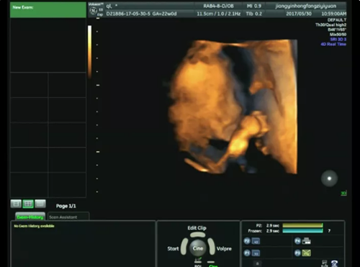This screenshot has width=360, height=267.
Task: Click the Frozen cyan cine progress bar
Action: [x=302, y=231]
